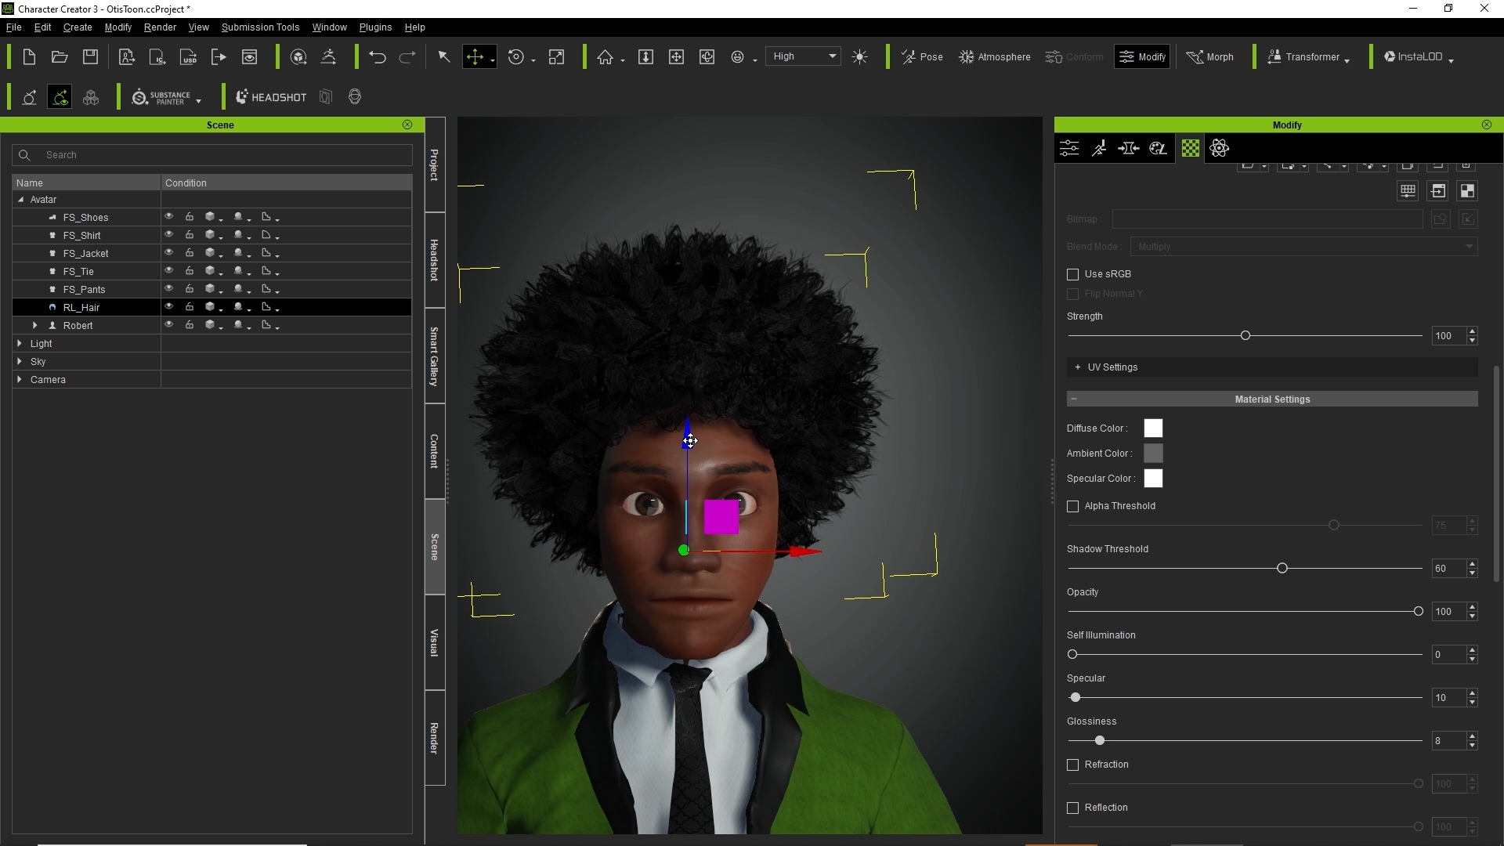The image size is (1504, 846).
Task: Click the texture grid adjust icon
Action: (x=1408, y=191)
